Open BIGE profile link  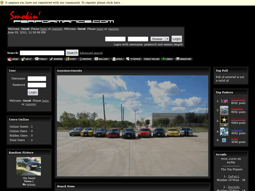click(x=235, y=138)
